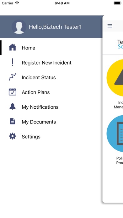This screenshot has width=123, height=218.
Task: Tap the zigzag chart Incident Status icon
Action: pos(13,77)
